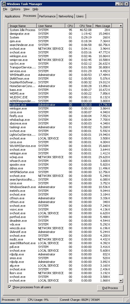Open the View menu
Image resolution: width=130 pixels, height=304 pixels.
pyautogui.click(x=26, y=9)
